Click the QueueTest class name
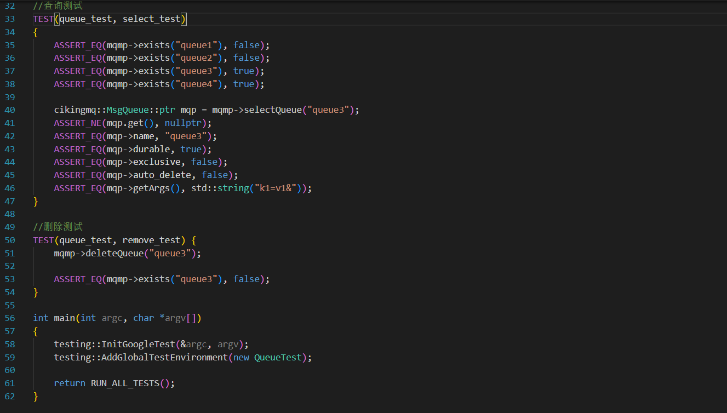The height and width of the screenshot is (413, 727). (278, 357)
